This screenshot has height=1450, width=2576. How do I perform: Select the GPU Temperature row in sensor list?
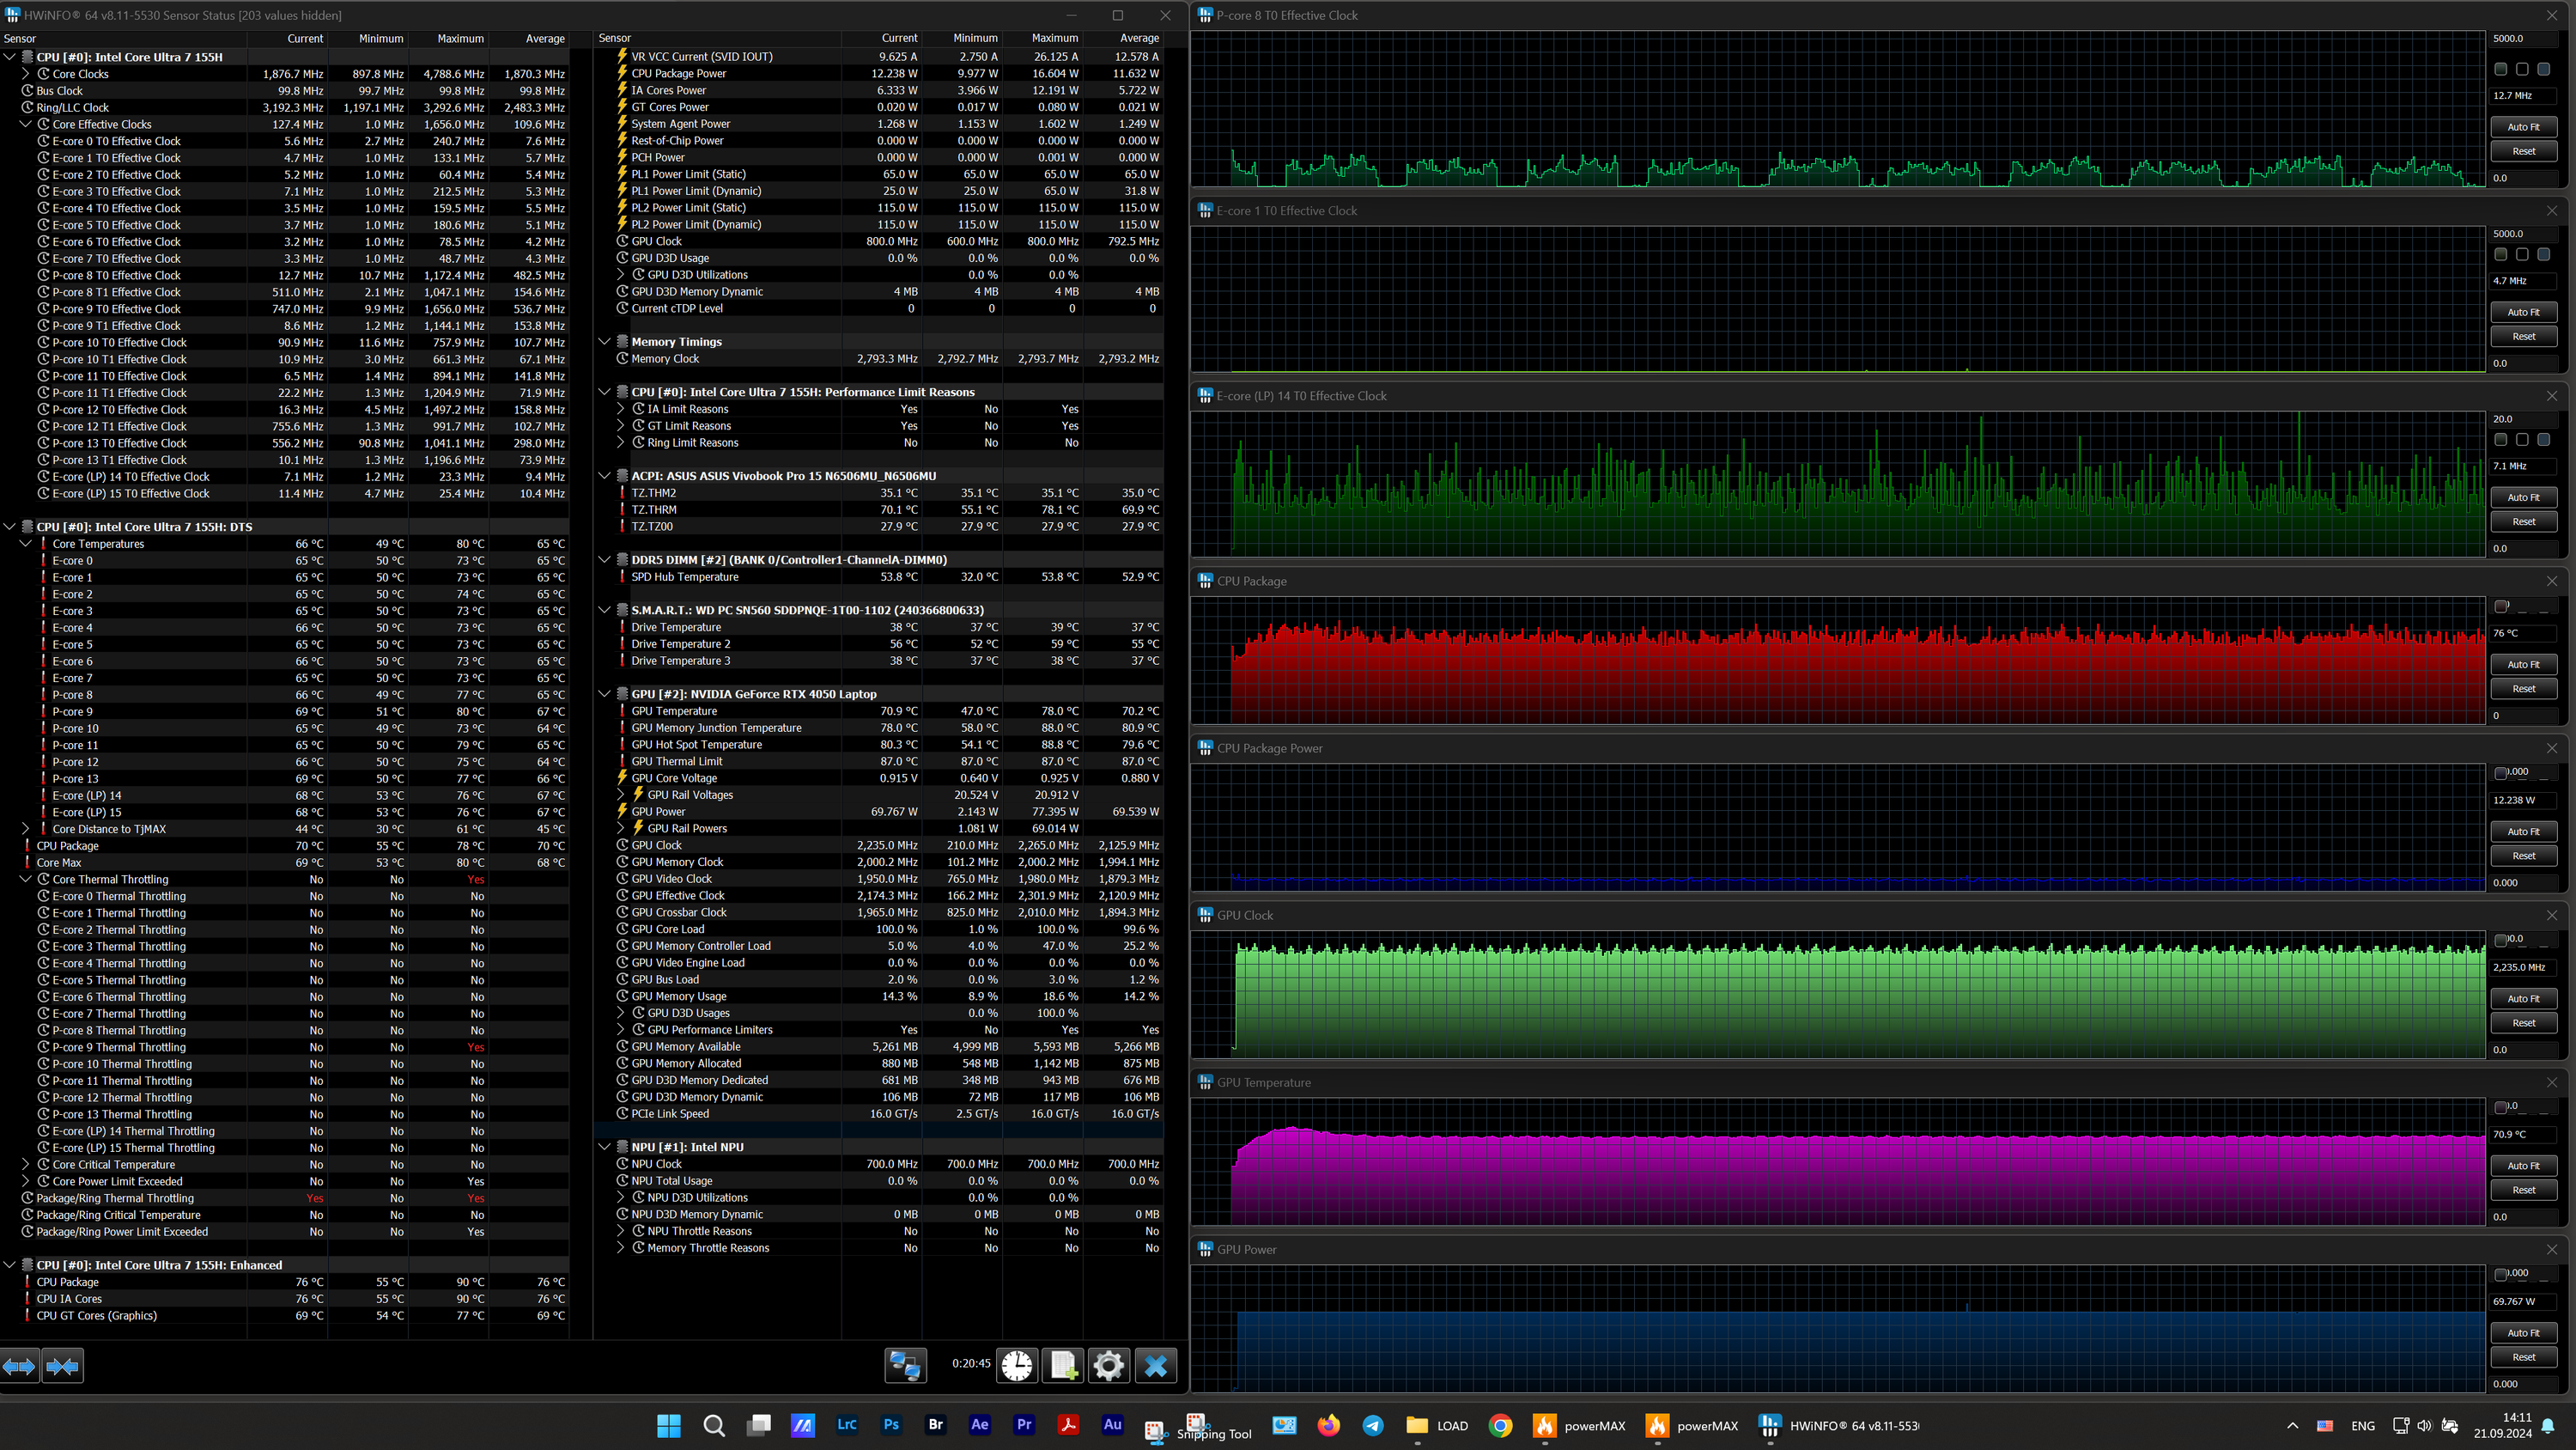click(x=674, y=711)
